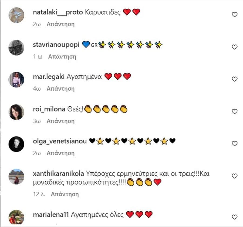Viewport: 243px width, 227px height.
Task: Like marialena11's comment
Action: pos(234,217)
